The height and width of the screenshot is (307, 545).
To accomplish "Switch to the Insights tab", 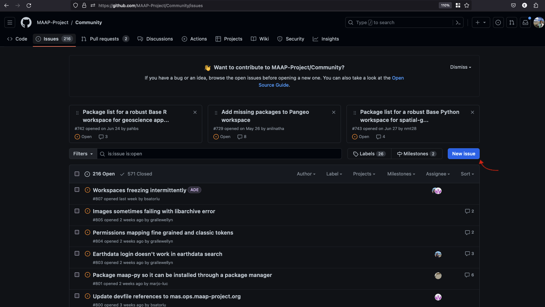I will [x=326, y=39].
